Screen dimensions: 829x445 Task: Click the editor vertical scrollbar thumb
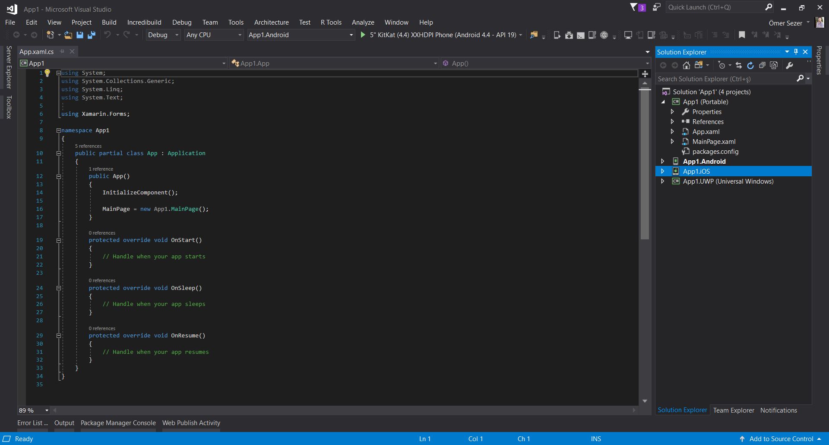[645, 165]
